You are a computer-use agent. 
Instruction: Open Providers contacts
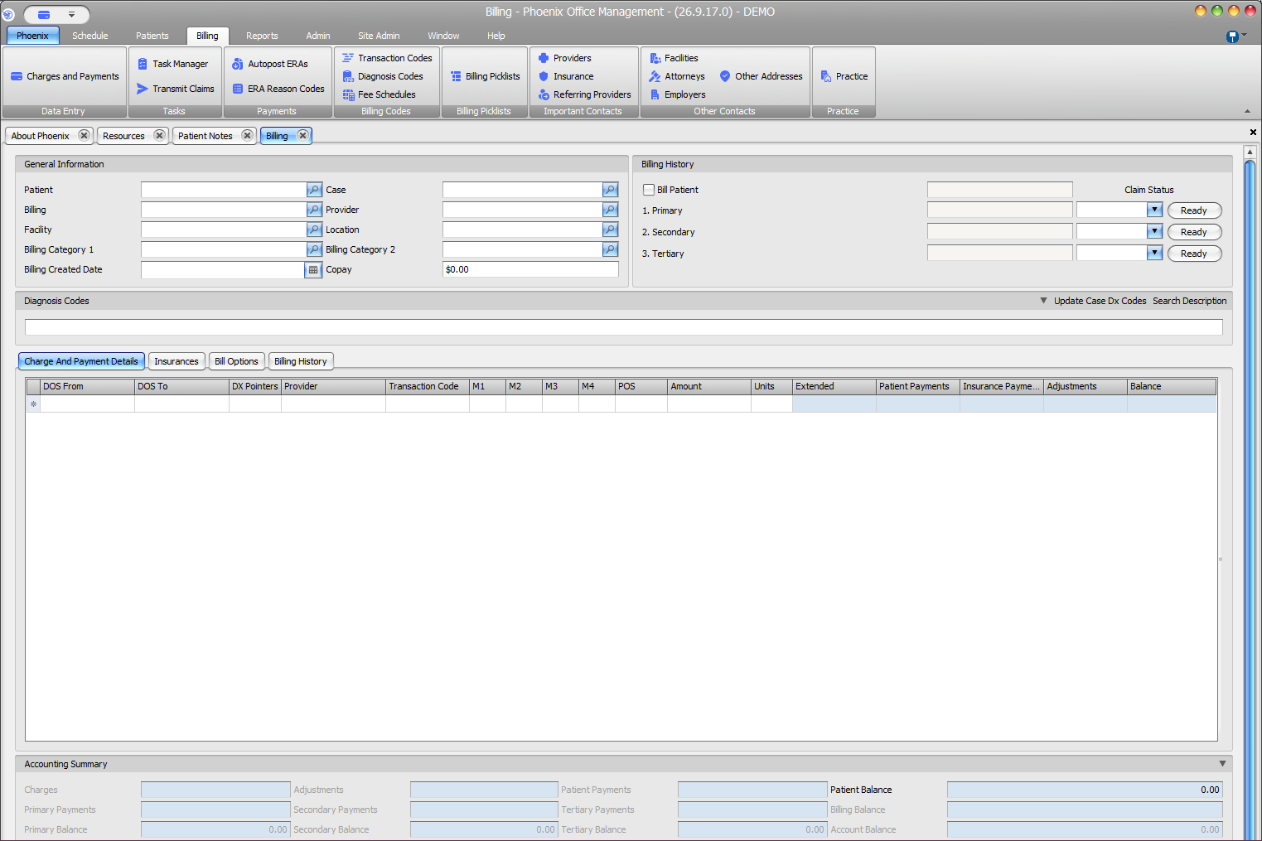click(x=565, y=58)
